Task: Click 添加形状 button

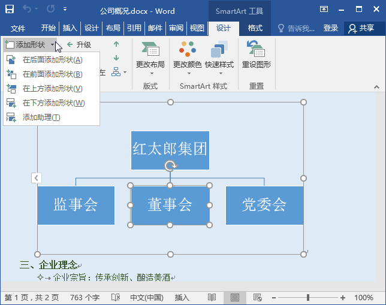Action: pyautogui.click(x=25, y=45)
